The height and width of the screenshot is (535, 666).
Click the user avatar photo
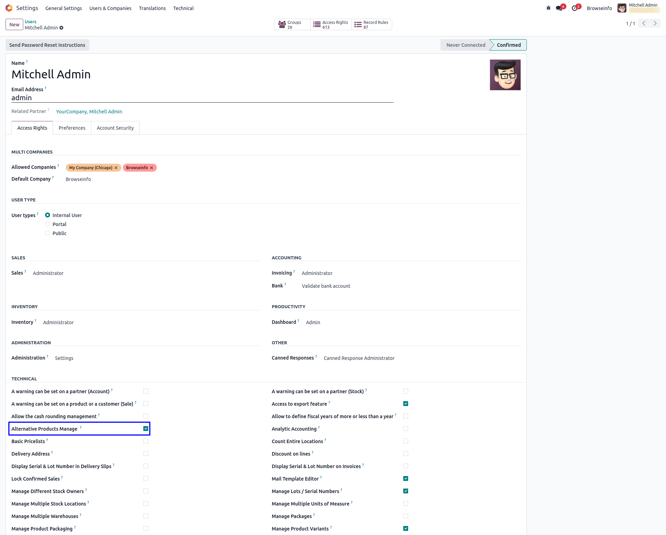tap(505, 75)
